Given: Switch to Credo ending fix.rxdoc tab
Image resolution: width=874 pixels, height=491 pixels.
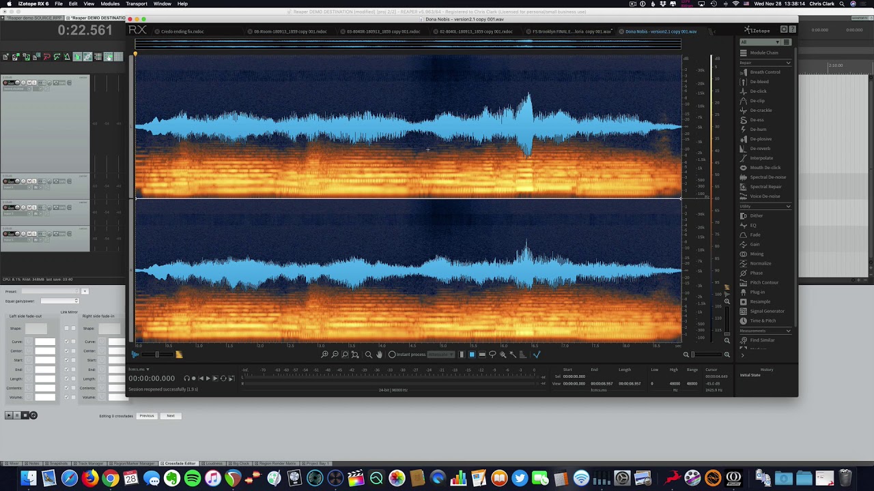Looking at the screenshot, I should click(182, 31).
